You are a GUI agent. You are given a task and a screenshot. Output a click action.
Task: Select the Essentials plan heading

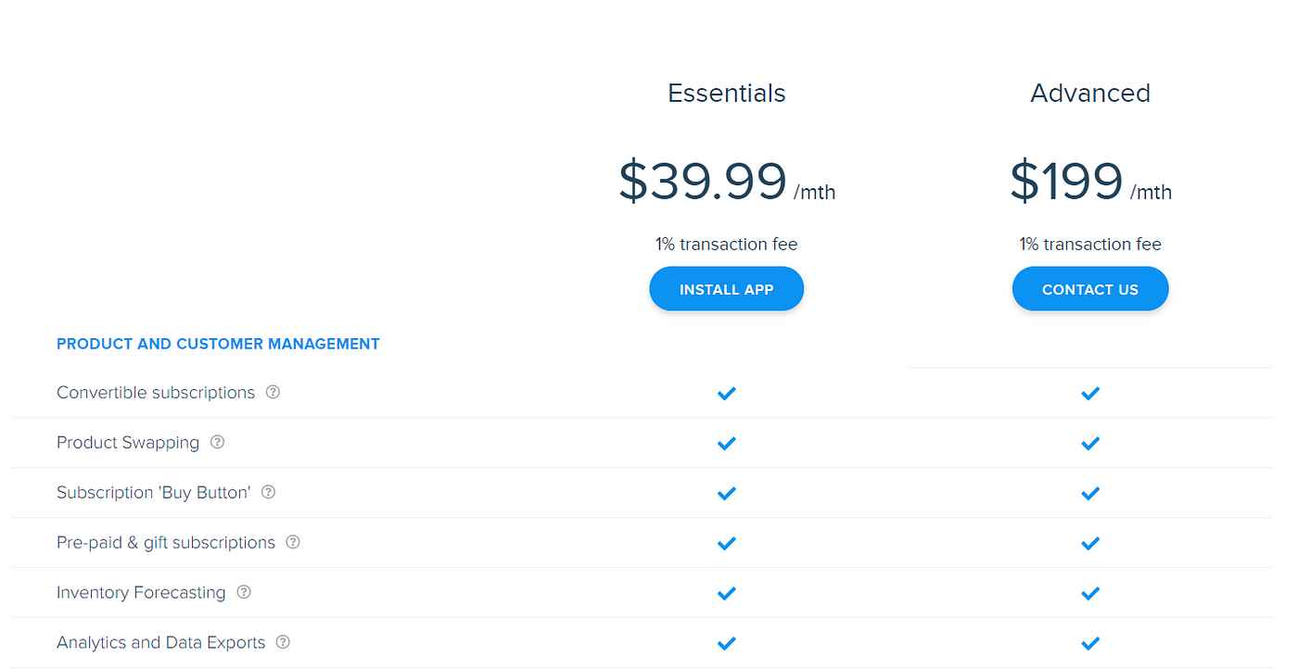pyautogui.click(x=726, y=94)
